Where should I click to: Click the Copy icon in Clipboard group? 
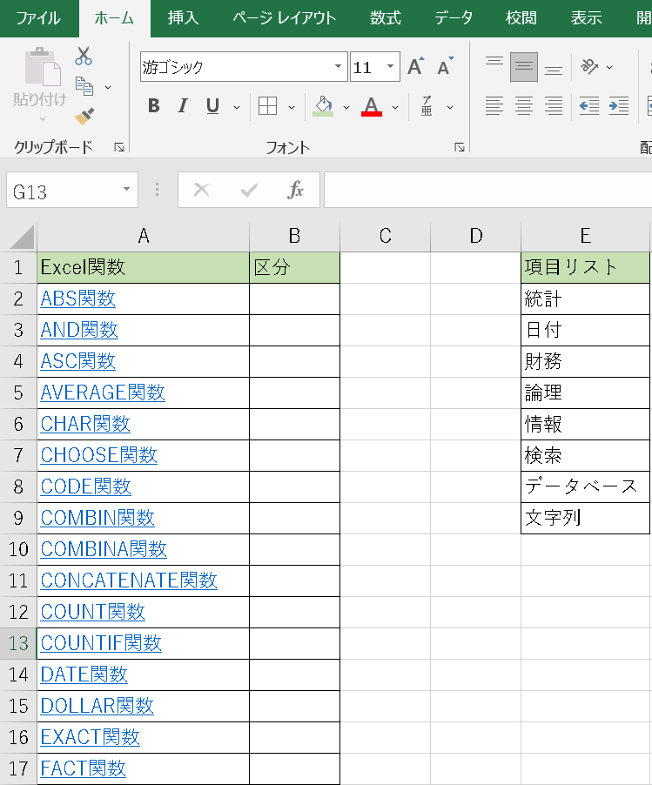tap(84, 86)
